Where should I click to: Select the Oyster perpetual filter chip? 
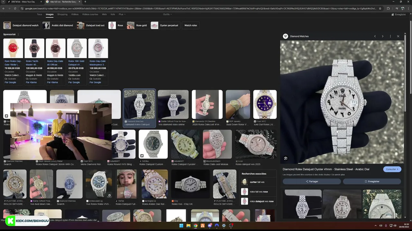coord(165,25)
